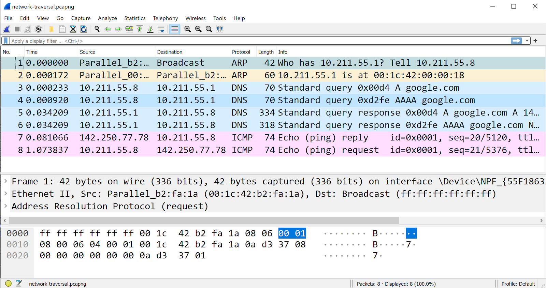
Task: Click the go to specified packet icon
Action: 129,29
